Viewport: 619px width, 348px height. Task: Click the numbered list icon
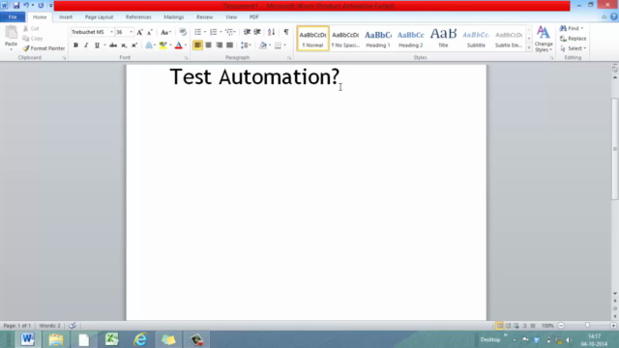[x=213, y=32]
